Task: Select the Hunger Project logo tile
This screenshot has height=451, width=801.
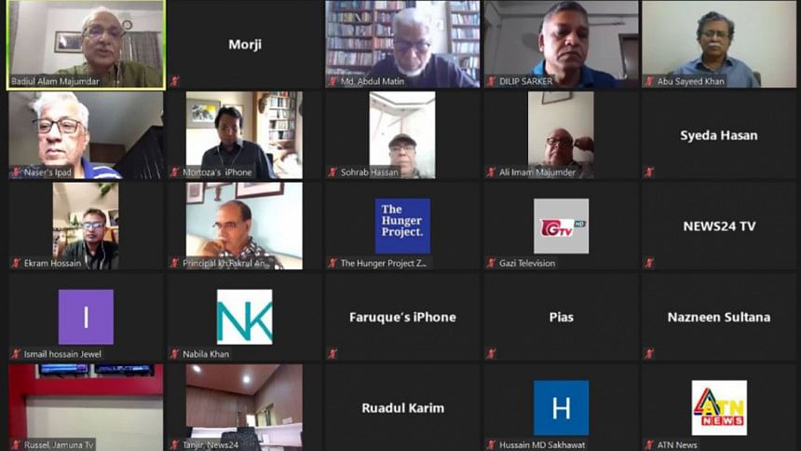Action: point(402,226)
